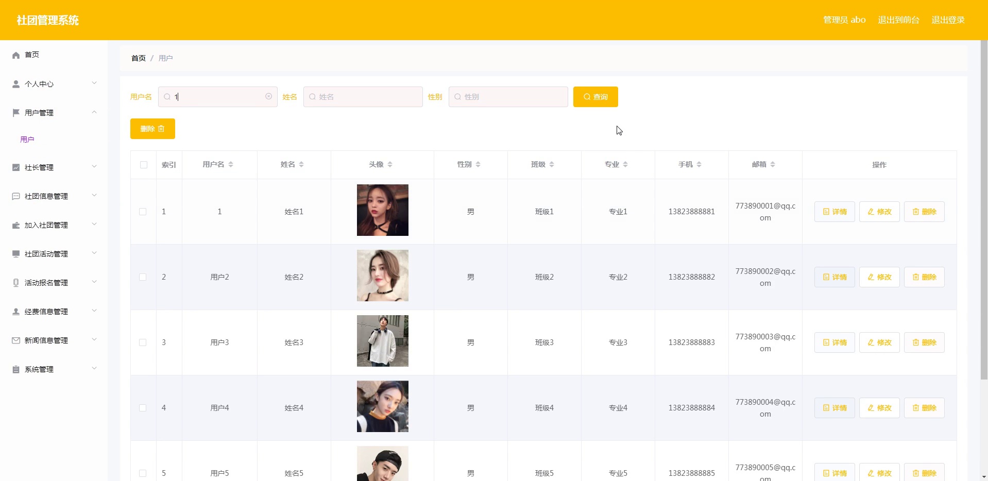This screenshot has width=988, height=481.
Task: Go to 首页 breadcrumb
Action: point(139,58)
